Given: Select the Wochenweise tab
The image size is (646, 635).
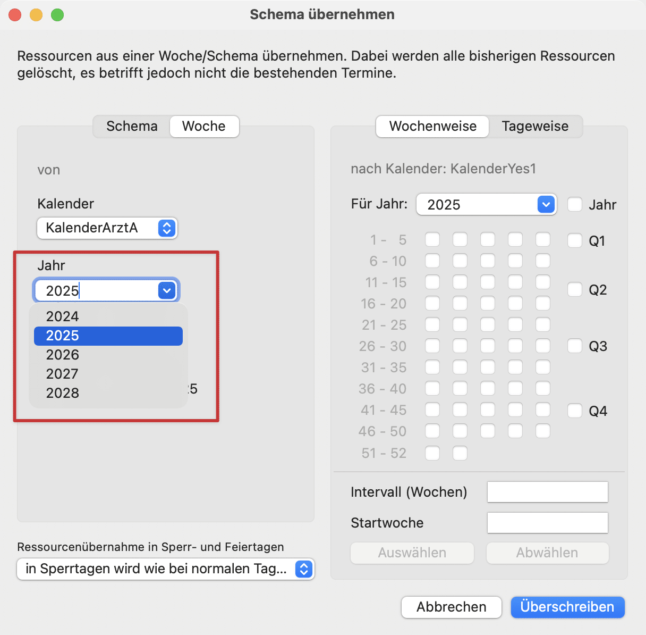Looking at the screenshot, I should click(x=432, y=126).
